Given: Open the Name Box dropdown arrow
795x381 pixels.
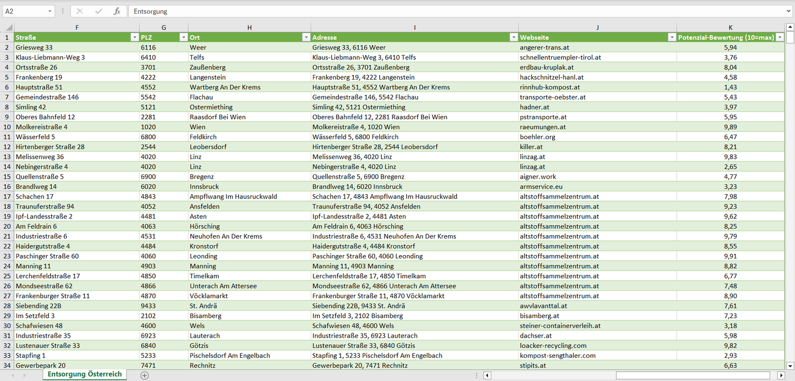Looking at the screenshot, I should coord(50,11).
